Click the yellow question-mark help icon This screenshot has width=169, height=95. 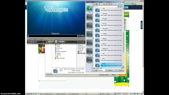point(121,4)
